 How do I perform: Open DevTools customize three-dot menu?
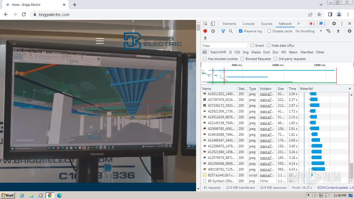tap(342, 24)
